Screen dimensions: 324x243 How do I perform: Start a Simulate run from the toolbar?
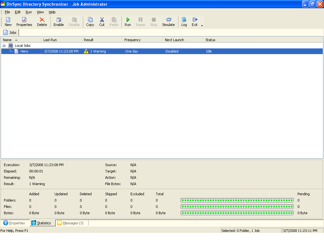[x=168, y=22]
